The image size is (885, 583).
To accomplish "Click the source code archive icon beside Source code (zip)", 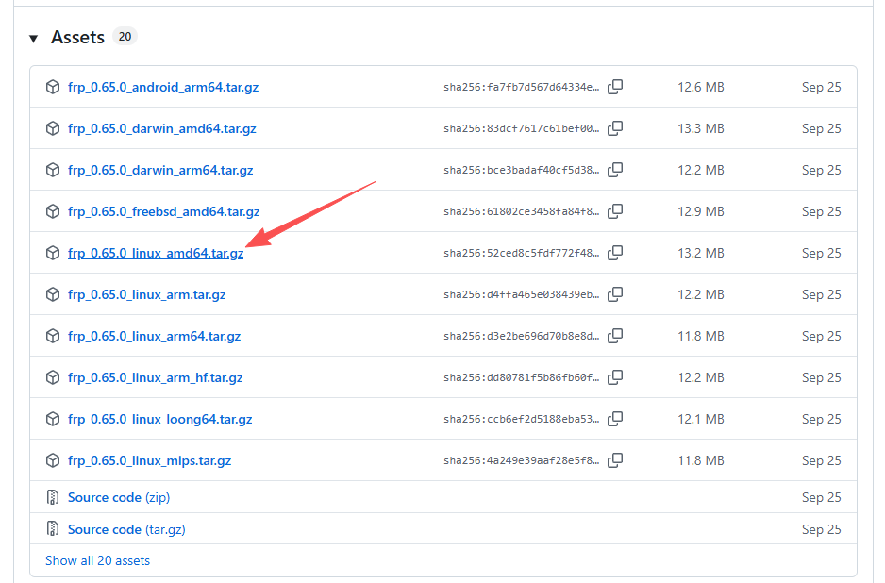I will click(x=53, y=497).
